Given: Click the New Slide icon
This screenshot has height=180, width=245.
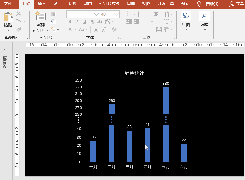Looking at the screenshot, I should (41, 16).
